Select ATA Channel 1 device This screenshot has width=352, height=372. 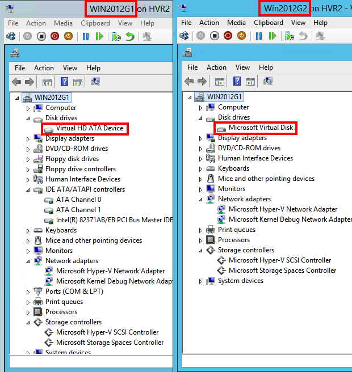(x=78, y=210)
